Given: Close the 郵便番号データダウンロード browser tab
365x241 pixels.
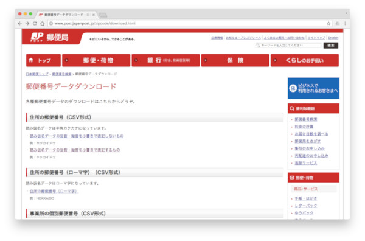Looking at the screenshot, I should pyautogui.click(x=93, y=15).
